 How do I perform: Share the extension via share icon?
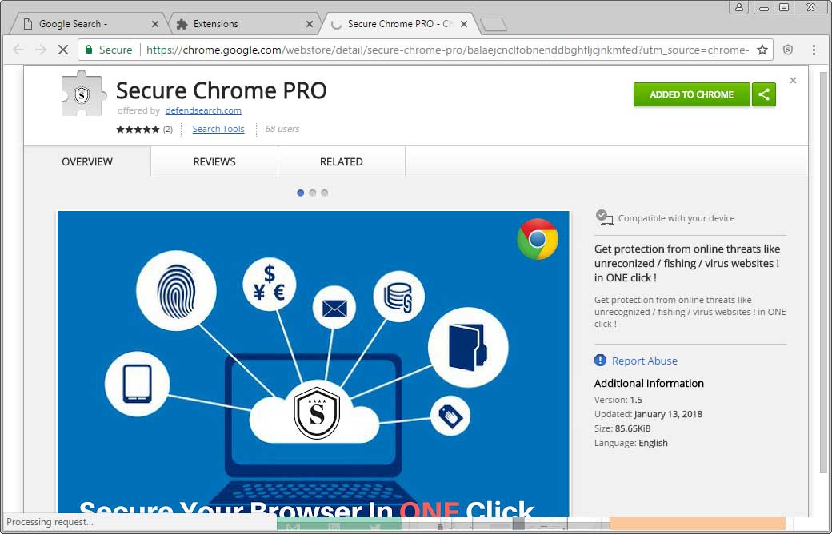pos(764,94)
